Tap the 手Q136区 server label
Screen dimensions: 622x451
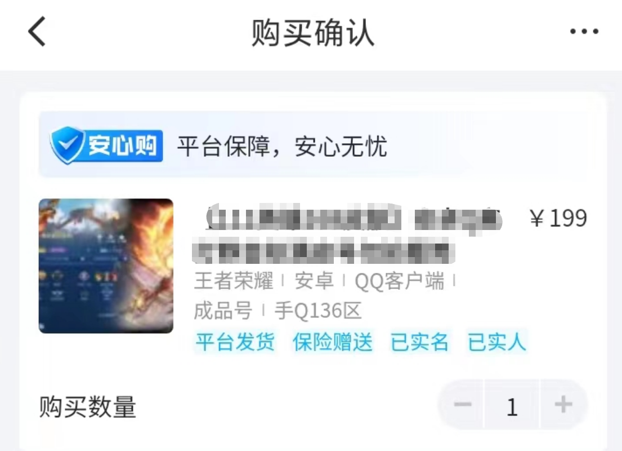click(x=318, y=311)
